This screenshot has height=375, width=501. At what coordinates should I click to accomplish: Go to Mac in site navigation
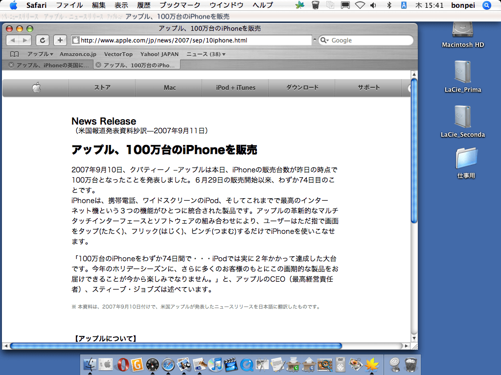(x=170, y=87)
